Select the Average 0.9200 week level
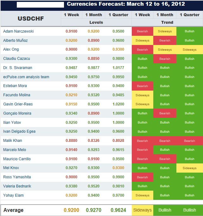 click(71, 210)
